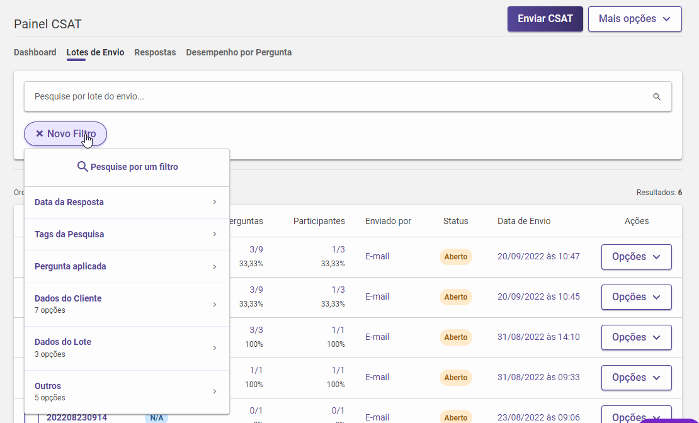The height and width of the screenshot is (423, 699).
Task: Click the Lotes de Envio tab
Action: (x=95, y=52)
